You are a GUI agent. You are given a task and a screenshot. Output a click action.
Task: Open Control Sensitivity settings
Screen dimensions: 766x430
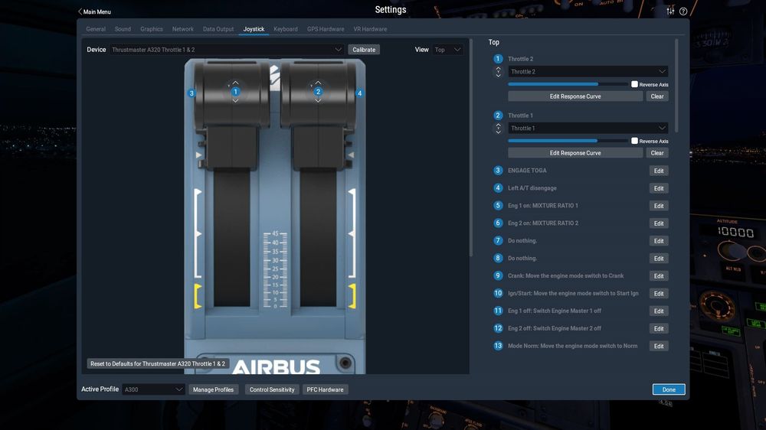click(x=272, y=389)
